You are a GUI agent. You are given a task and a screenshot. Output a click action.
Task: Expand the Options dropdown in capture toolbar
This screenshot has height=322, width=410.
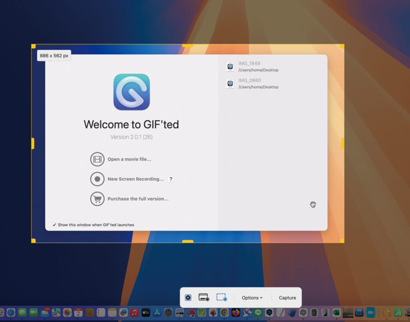tap(252, 298)
